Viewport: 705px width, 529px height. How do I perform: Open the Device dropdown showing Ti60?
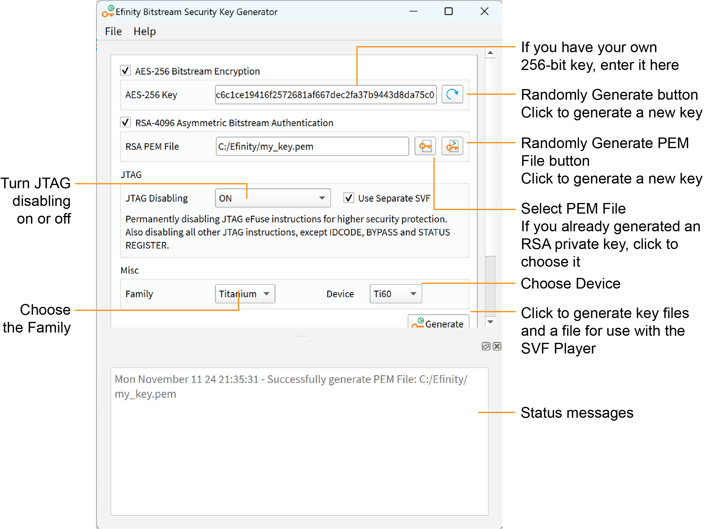coord(395,294)
